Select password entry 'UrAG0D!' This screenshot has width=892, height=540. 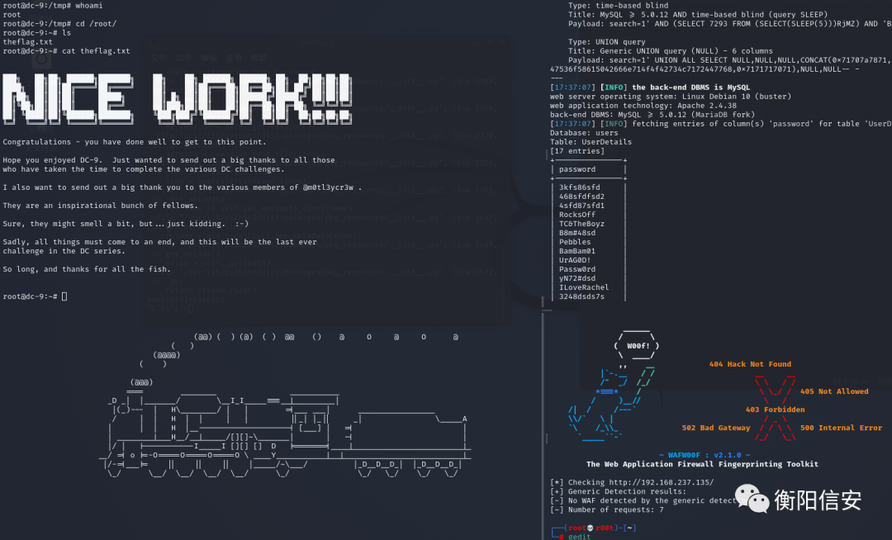(x=575, y=260)
